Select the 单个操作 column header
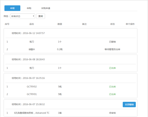This screenshot has width=148, height=117. coord(130,24)
